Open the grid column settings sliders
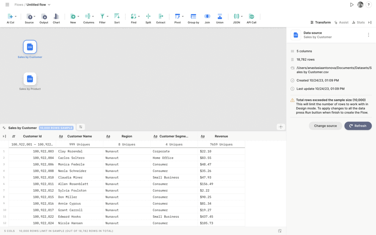This screenshot has width=376, height=235. 81,127
